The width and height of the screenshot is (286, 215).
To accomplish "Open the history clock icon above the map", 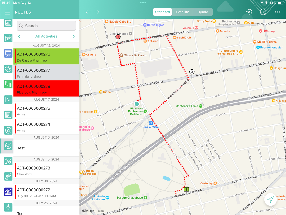I will pos(263,12).
